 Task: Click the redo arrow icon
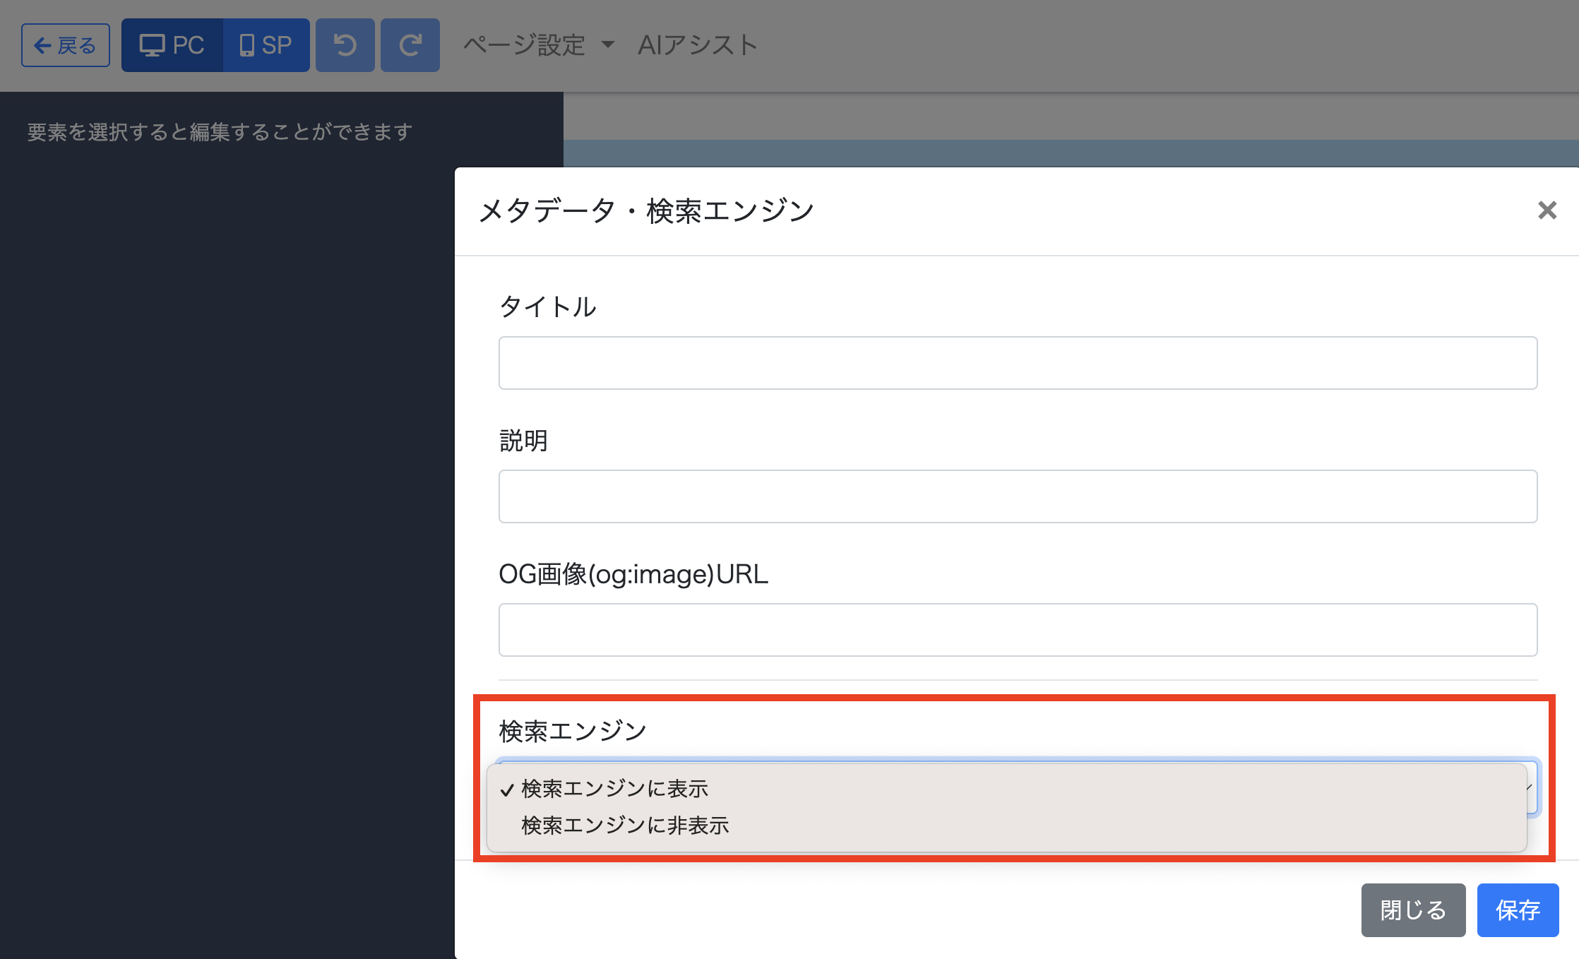[x=410, y=45]
